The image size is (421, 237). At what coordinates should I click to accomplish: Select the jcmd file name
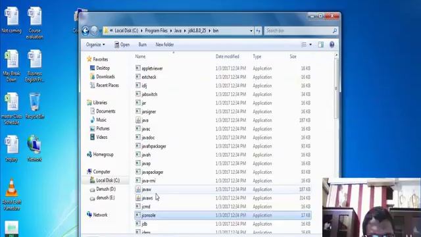(x=146, y=207)
